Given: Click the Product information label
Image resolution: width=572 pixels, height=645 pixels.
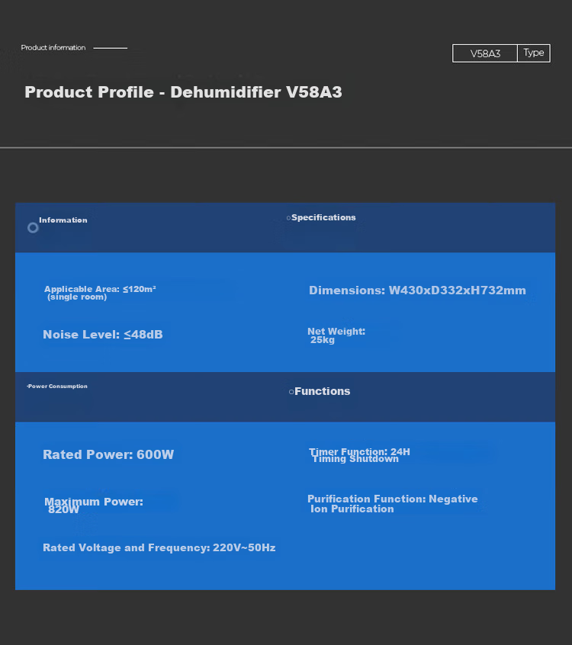Looking at the screenshot, I should pyautogui.click(x=53, y=48).
